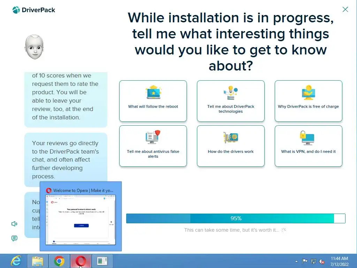Click the 'Welcome to Opera' preview title
357x268 pixels.
83,191
